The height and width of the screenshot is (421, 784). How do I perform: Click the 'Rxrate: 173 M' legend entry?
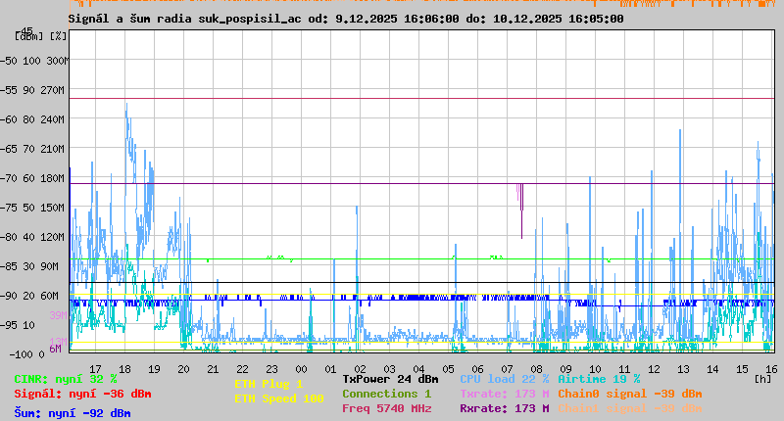pyautogui.click(x=504, y=408)
